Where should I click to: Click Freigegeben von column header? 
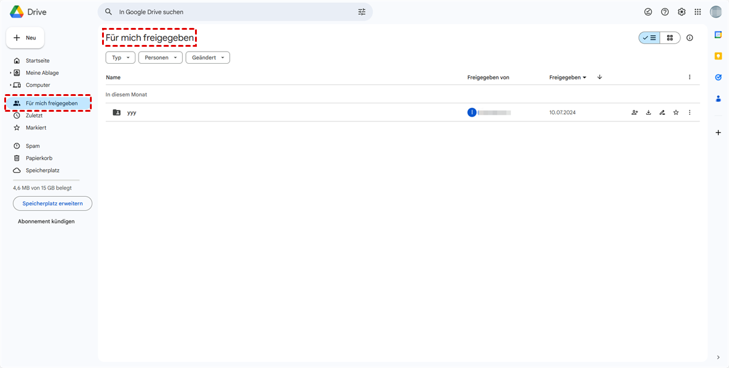click(x=488, y=77)
